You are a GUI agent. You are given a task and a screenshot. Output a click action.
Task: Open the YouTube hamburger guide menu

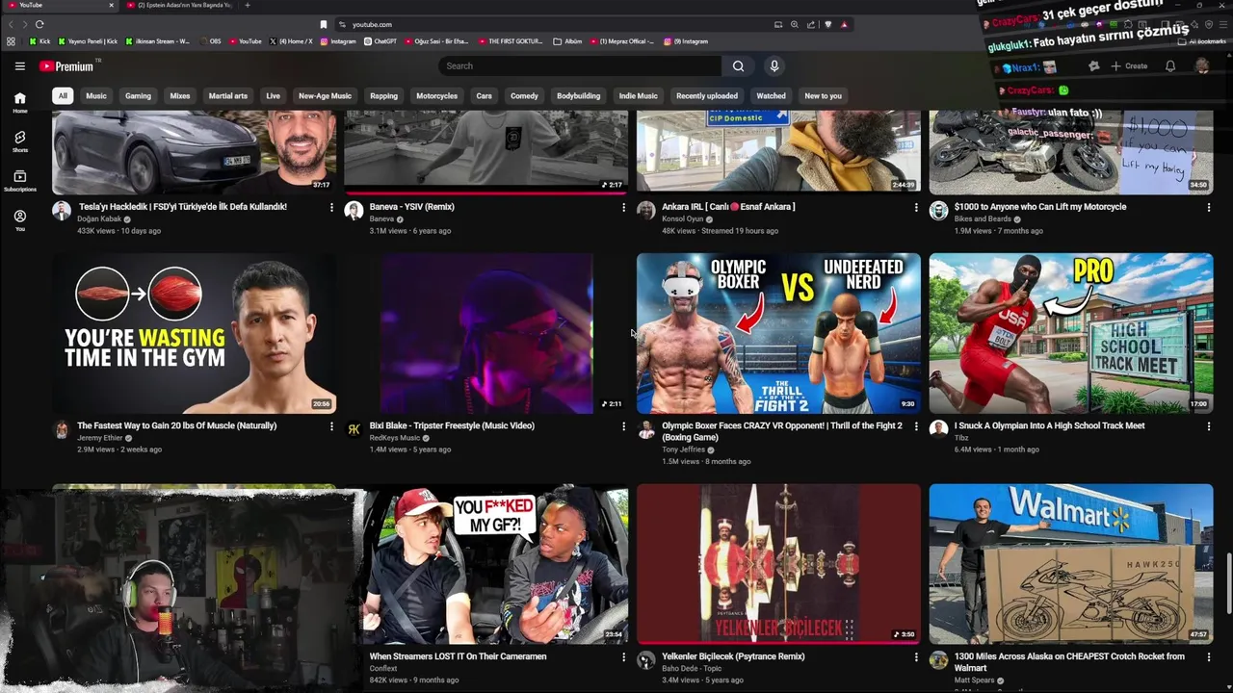click(x=19, y=66)
